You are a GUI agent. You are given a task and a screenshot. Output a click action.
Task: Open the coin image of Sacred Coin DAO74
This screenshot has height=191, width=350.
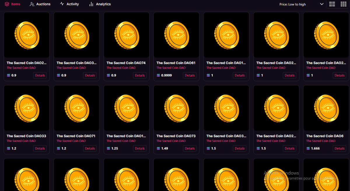127,35
